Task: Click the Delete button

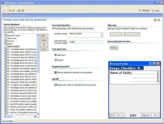Action: (x=44, y=40)
